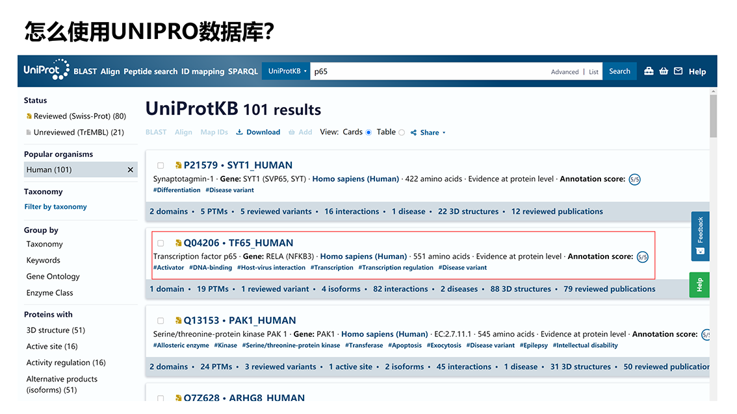Screen dimensions: 737x414
Task: Open the Q04206 · TF65_HUMAN entry
Action: pos(239,243)
